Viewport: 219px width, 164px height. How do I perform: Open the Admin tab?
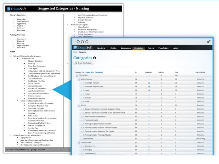(x=176, y=48)
